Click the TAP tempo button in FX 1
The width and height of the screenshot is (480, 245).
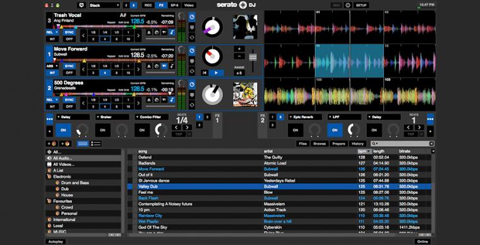[x=179, y=134]
